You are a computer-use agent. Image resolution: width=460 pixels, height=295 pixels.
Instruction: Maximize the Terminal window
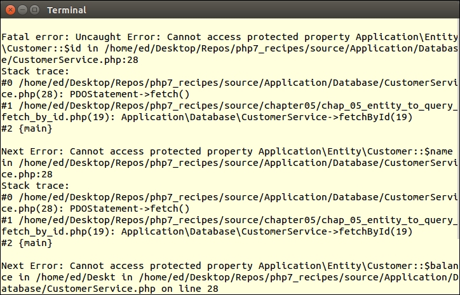(x=34, y=10)
